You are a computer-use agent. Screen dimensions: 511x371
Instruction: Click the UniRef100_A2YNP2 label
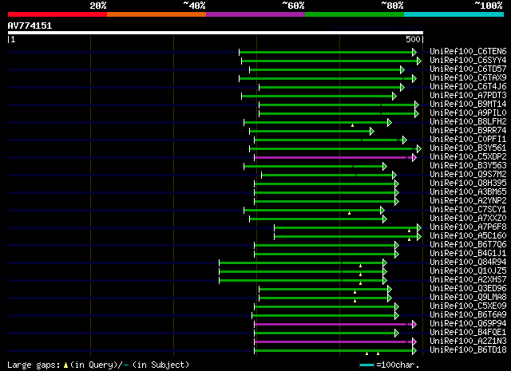coord(468,201)
